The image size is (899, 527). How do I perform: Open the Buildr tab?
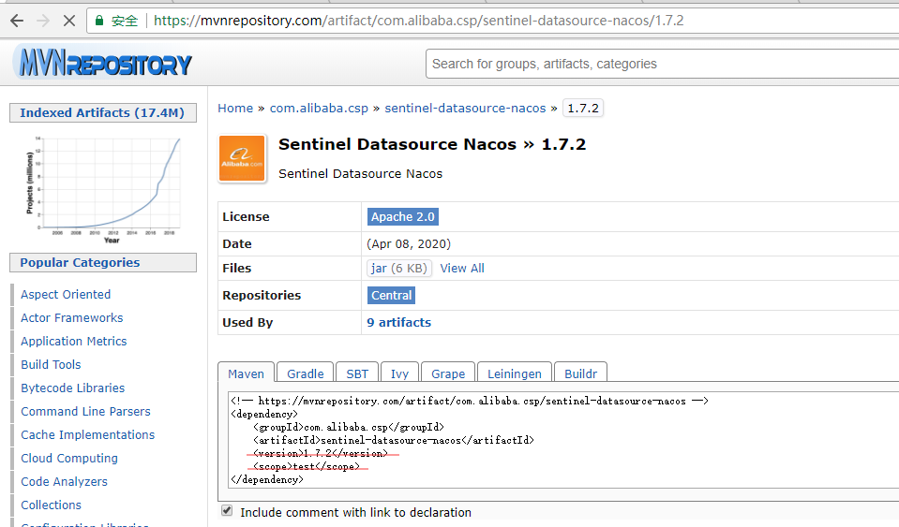(580, 373)
